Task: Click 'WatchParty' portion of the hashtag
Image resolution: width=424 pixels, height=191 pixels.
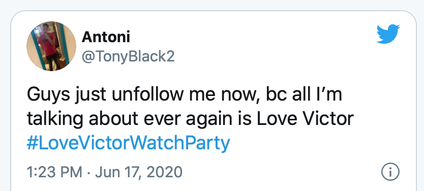Action: [x=180, y=143]
